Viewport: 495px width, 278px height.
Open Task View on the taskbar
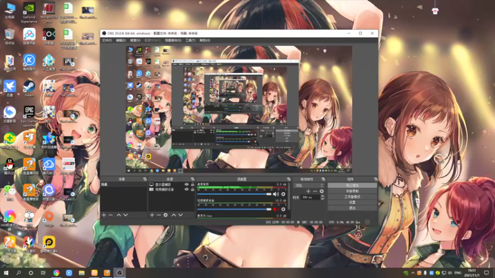(43, 272)
